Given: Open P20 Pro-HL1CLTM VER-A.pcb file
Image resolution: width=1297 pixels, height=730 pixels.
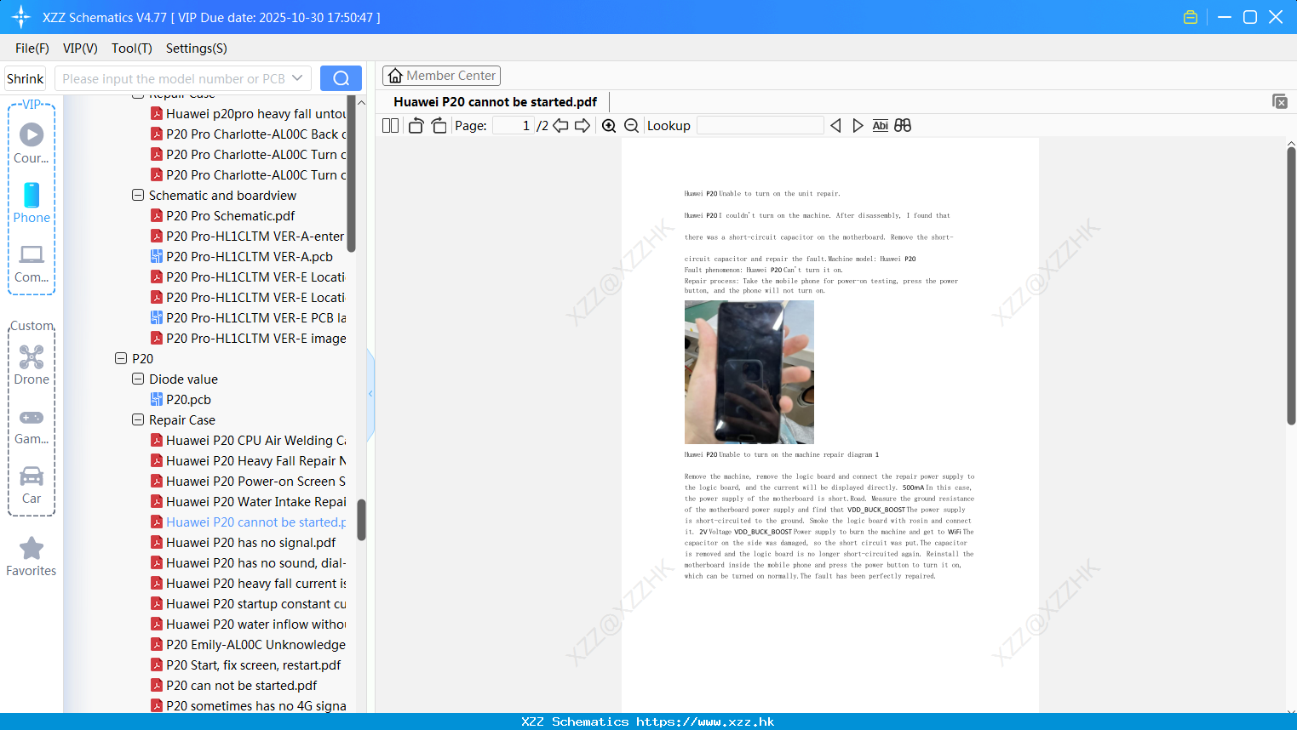Looking at the screenshot, I should tap(250, 256).
